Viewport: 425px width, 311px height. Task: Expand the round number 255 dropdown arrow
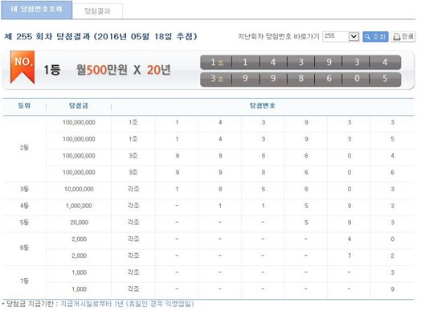click(x=353, y=36)
